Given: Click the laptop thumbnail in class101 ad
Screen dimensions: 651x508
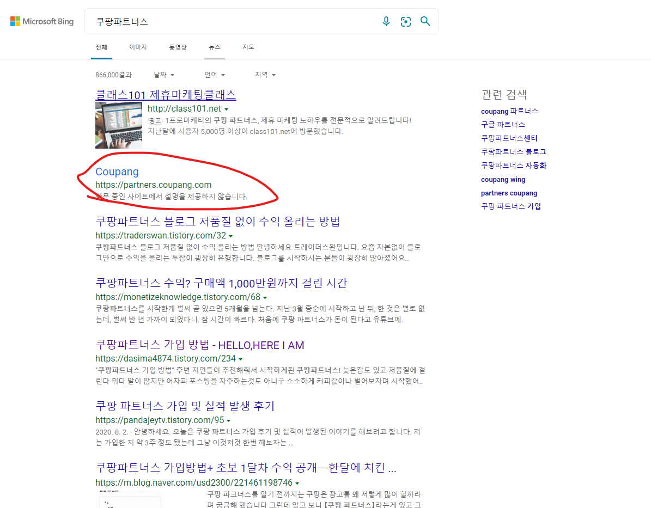Looking at the screenshot, I should click(x=119, y=125).
